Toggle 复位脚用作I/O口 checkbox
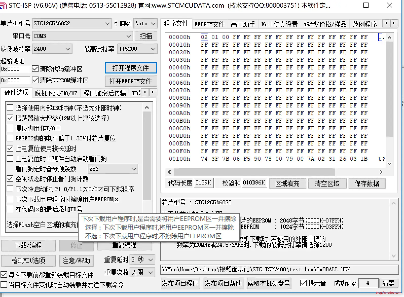The image size is (404, 297). pyautogui.click(x=10, y=128)
